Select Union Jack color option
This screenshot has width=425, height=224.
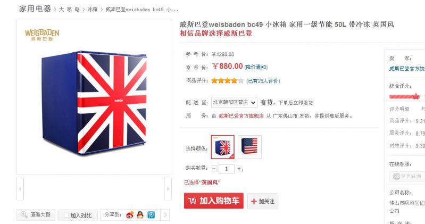(x=222, y=147)
